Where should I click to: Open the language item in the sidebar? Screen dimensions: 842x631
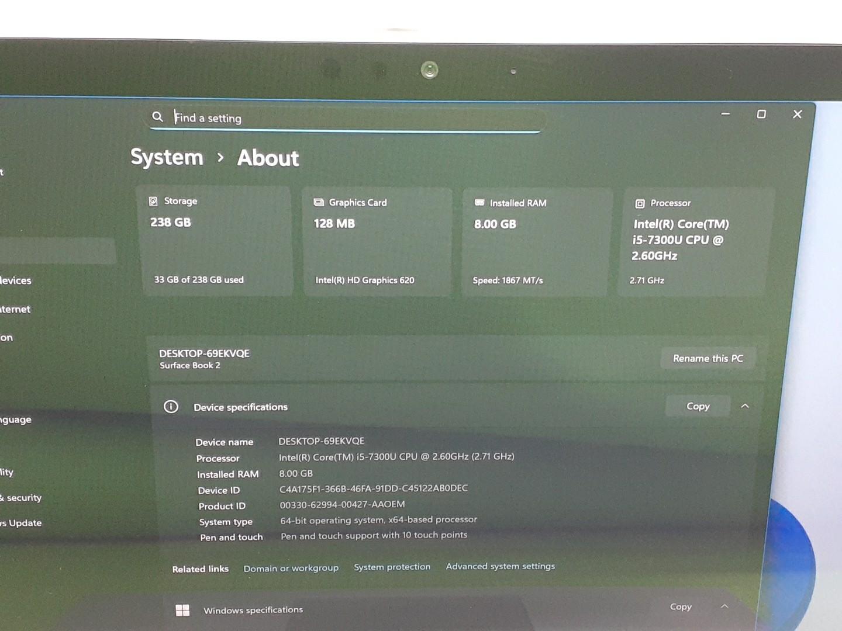click(x=16, y=419)
